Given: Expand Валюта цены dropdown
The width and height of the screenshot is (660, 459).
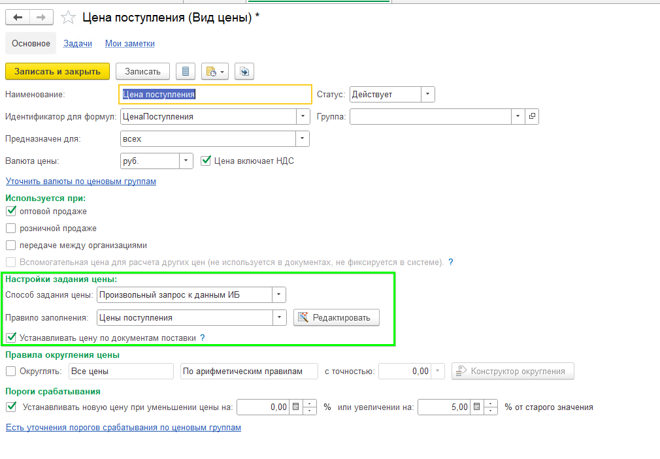Looking at the screenshot, I should point(186,161).
